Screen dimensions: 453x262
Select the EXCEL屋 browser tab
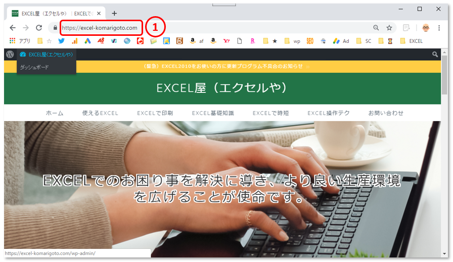tap(55, 13)
